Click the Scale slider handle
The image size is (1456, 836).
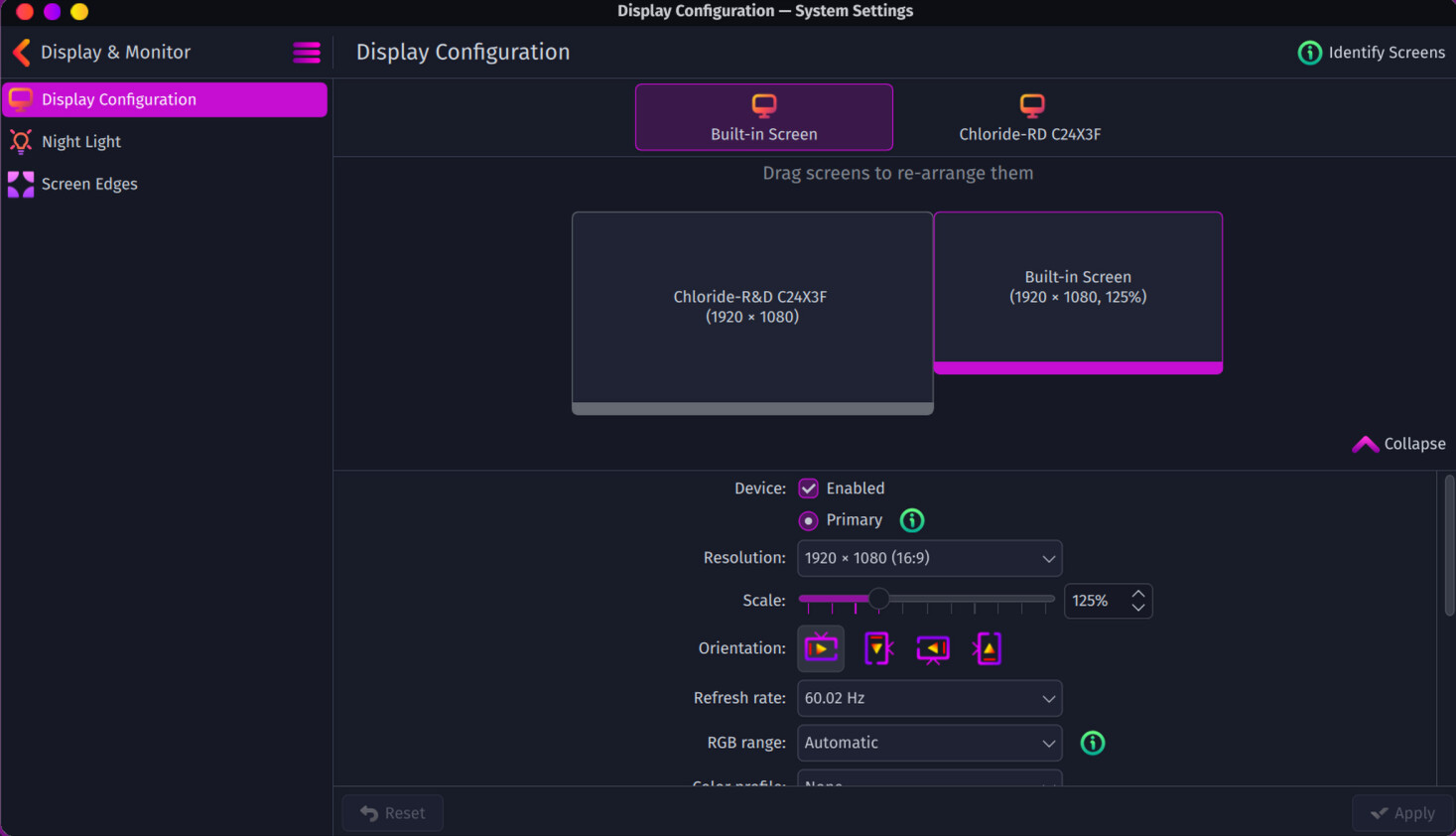click(878, 599)
